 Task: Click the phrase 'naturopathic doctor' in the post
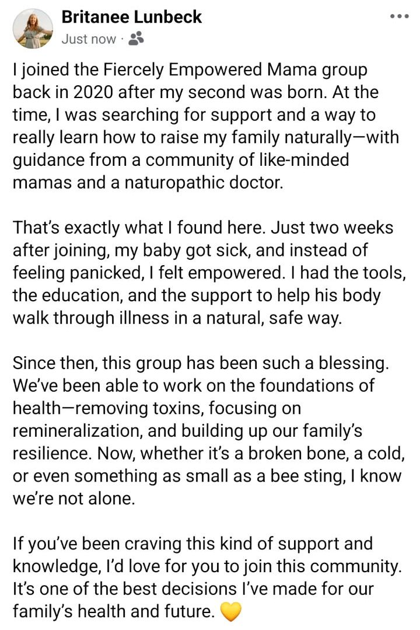tap(204, 182)
